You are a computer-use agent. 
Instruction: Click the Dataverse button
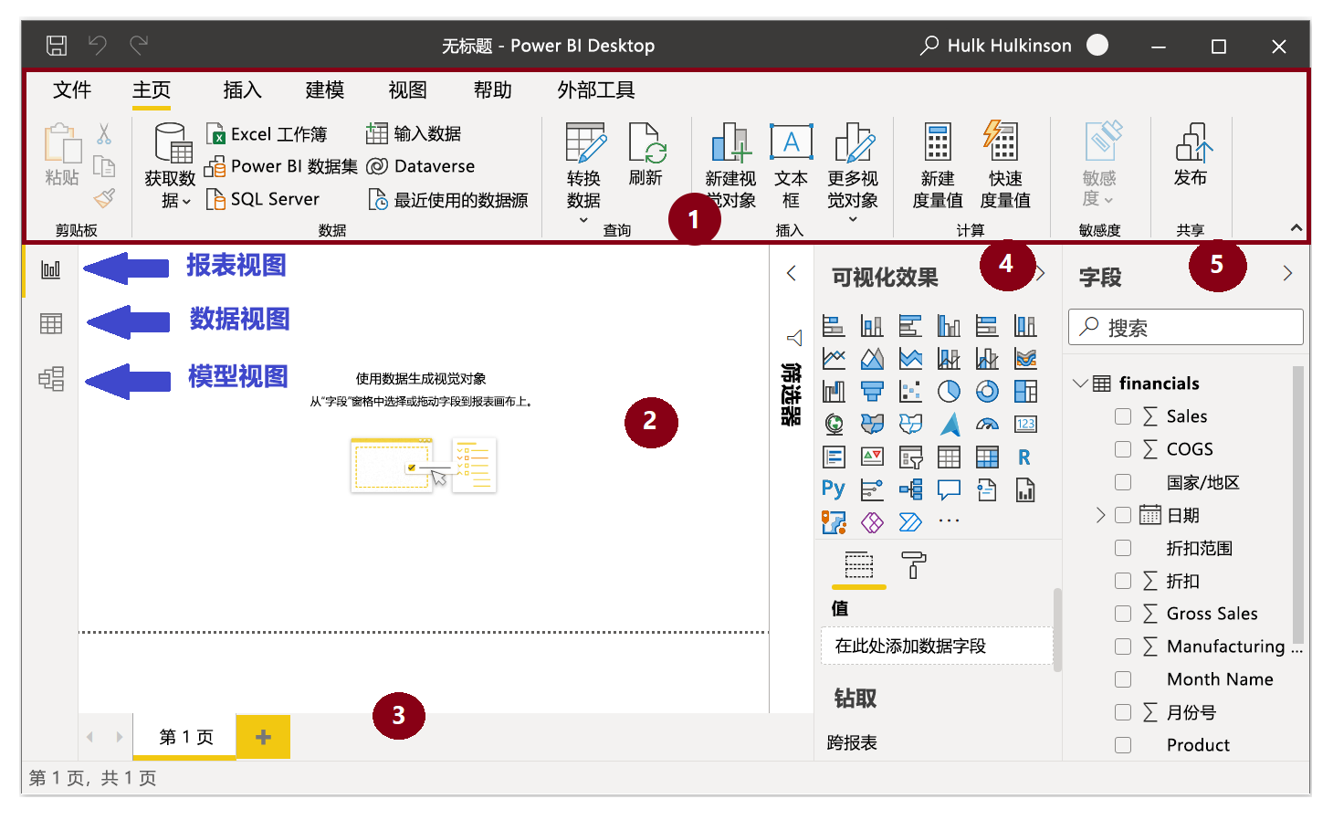tap(421, 166)
